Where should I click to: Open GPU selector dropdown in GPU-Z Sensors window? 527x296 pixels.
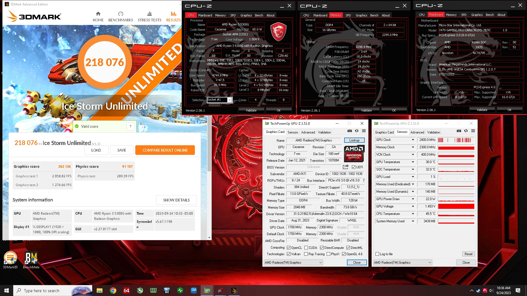pyautogui.click(x=402, y=263)
